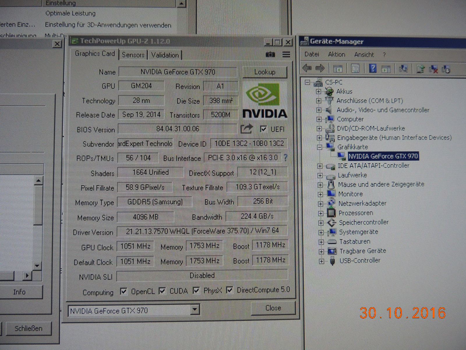Expand the Systemgeräte node
Image resolution: width=466 pixels, height=350 pixels.
pyautogui.click(x=321, y=232)
